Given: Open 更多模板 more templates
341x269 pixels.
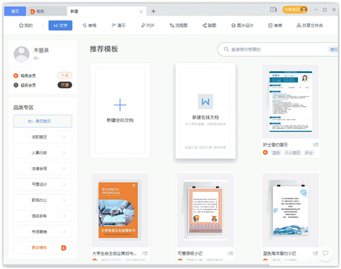Looking at the screenshot, I should [43, 248].
